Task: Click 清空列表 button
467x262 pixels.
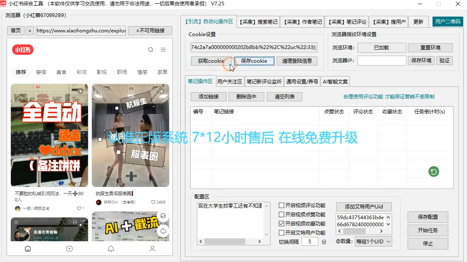Action: [x=285, y=97]
